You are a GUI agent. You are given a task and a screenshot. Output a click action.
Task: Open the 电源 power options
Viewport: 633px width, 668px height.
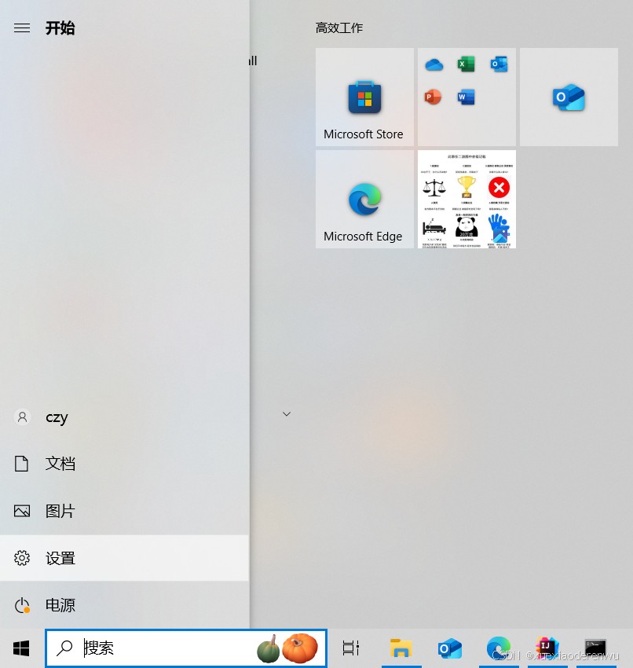pos(124,605)
